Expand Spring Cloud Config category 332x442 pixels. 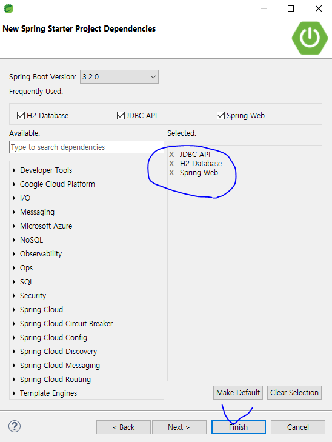coord(14,338)
